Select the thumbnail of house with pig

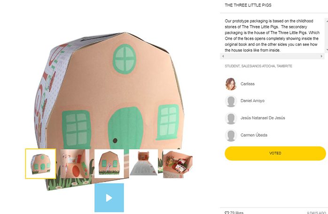tap(109, 163)
